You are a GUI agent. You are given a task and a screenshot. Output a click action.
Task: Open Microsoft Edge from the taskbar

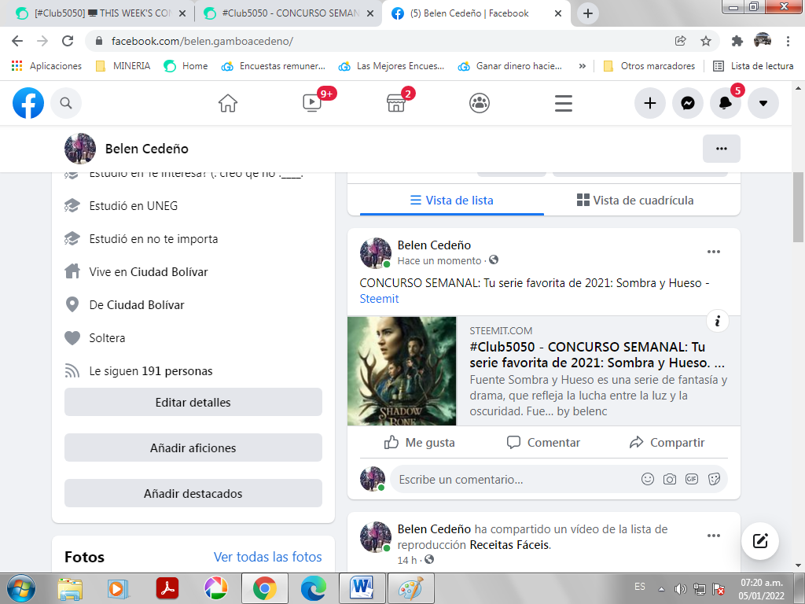(x=313, y=588)
